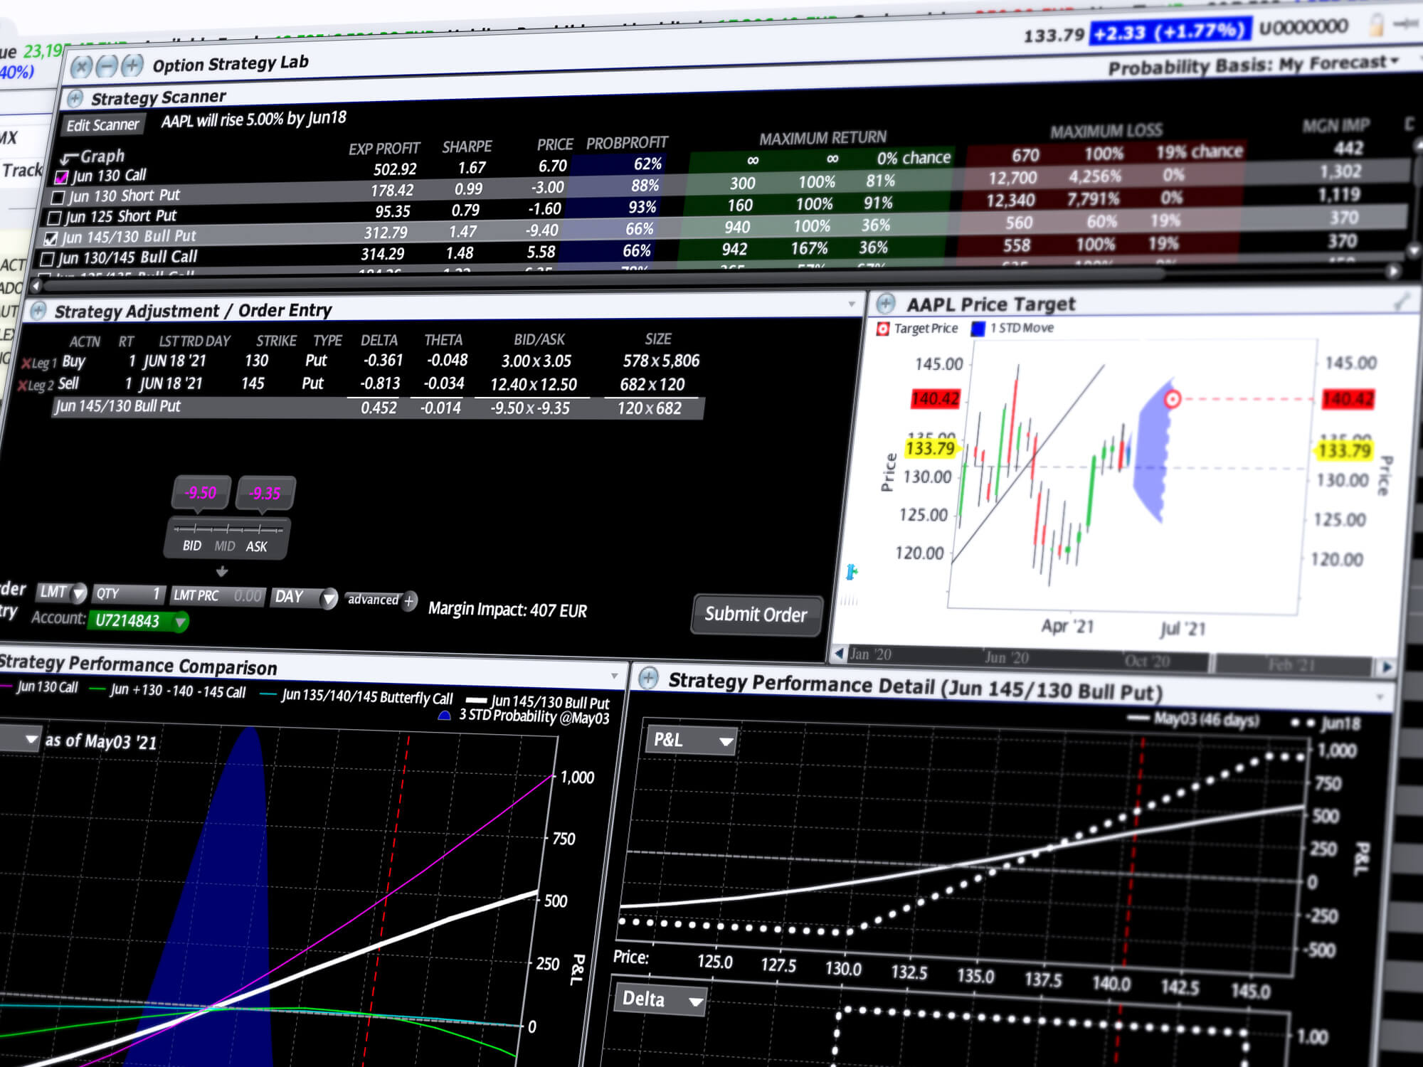
Task: Remove Leg 1 with its red X
Action: pos(26,364)
